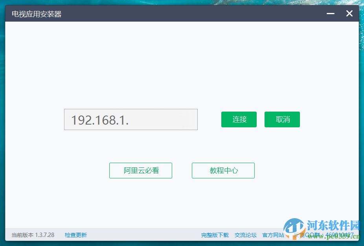Close the TV app installer window
This screenshot has width=364, height=246.
[x=349, y=13]
